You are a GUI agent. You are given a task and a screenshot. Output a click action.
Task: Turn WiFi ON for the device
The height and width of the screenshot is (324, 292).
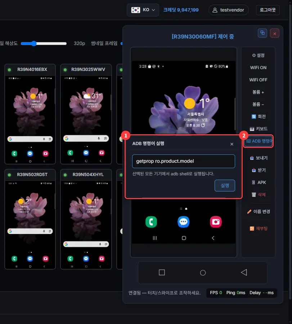point(258,68)
